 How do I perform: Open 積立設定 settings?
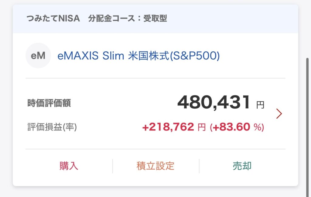[x=155, y=166]
